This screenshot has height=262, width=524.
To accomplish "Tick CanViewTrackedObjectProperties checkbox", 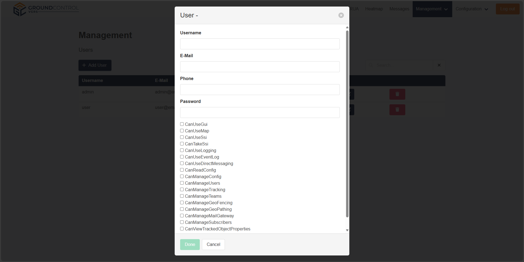I will 182,229.
